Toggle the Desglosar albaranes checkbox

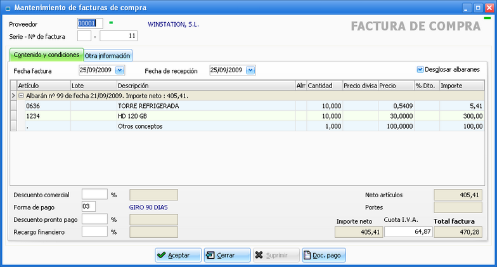click(x=420, y=69)
